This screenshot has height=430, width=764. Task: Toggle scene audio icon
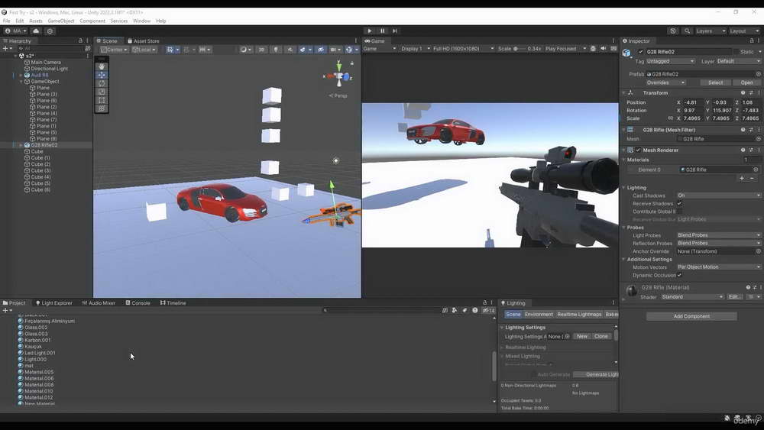pos(290,50)
